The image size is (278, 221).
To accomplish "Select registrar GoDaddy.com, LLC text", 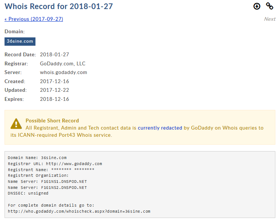I will click(63, 63).
